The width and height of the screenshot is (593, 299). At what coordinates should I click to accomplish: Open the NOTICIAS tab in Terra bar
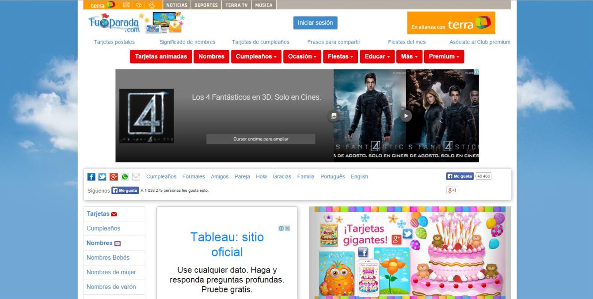[x=177, y=5]
